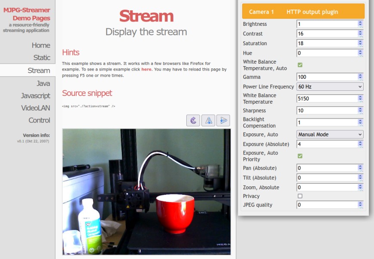
Task: Click the live camera stream image
Action: click(x=146, y=191)
